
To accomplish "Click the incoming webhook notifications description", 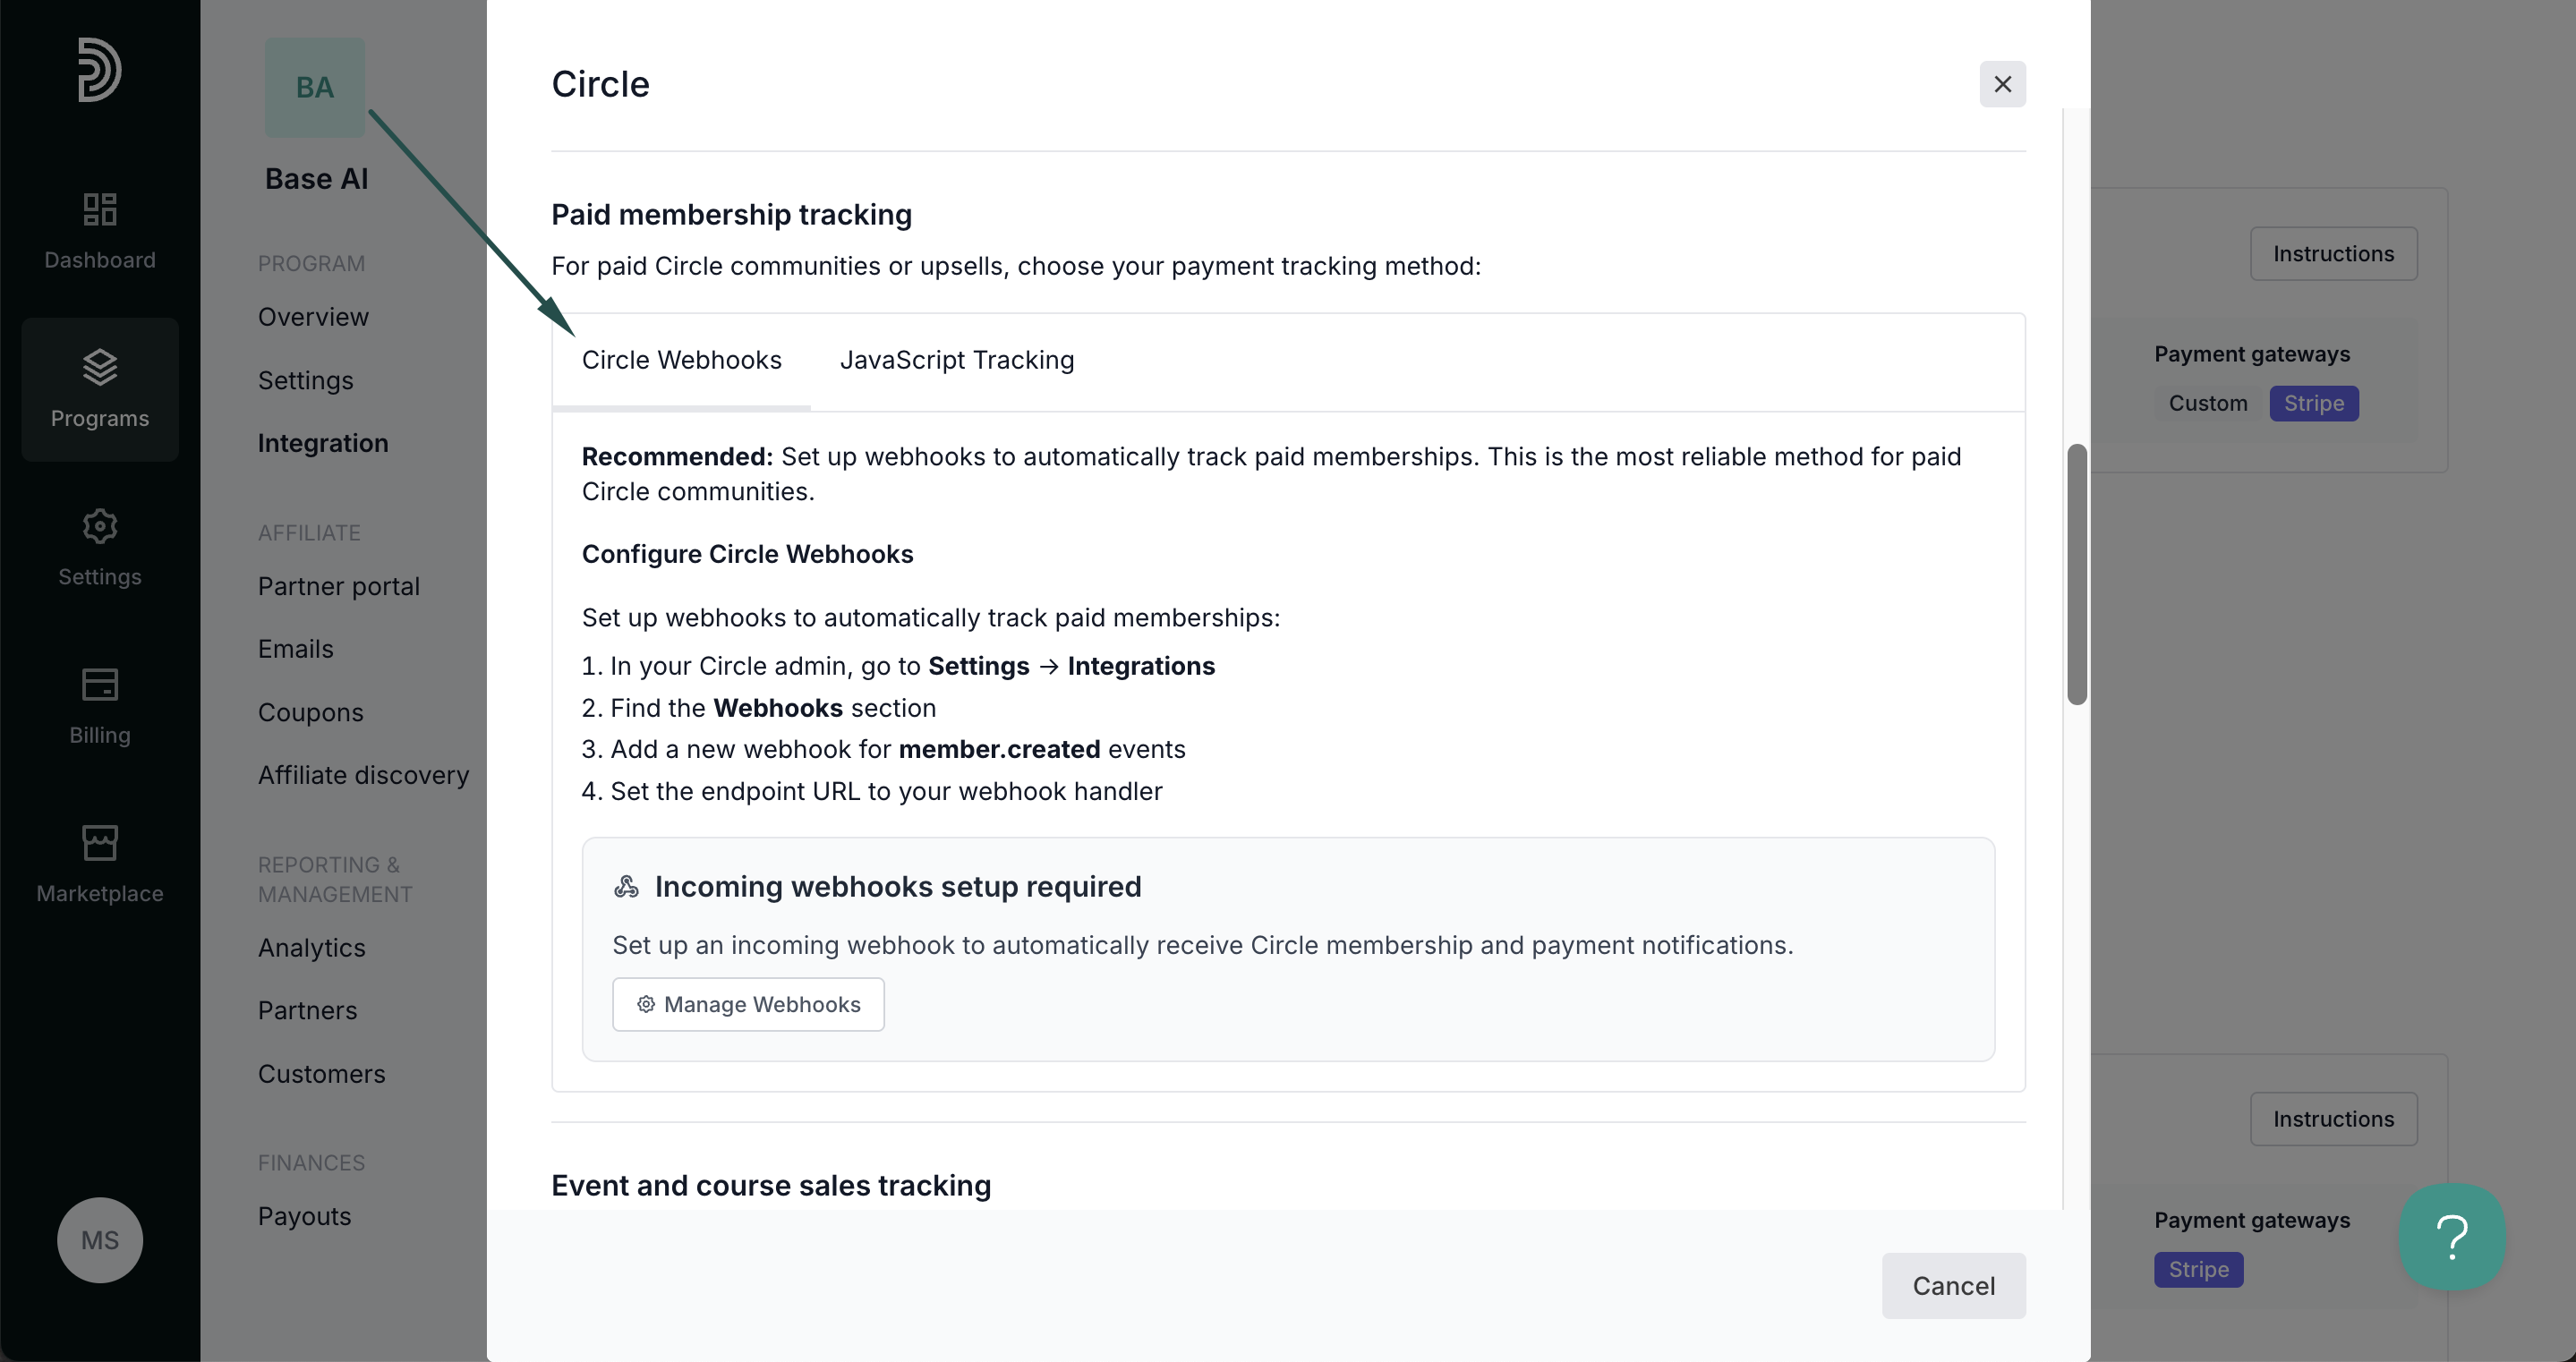I will click(1203, 945).
